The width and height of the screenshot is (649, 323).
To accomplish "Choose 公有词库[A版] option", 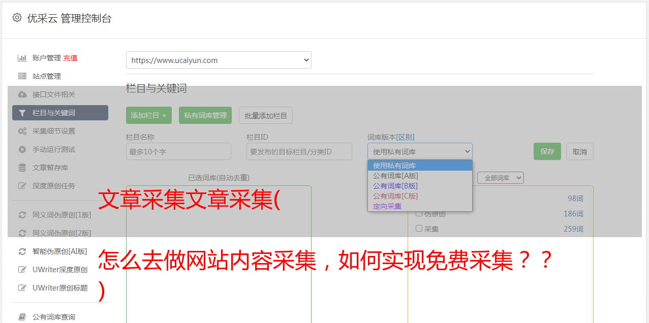I will click(420, 176).
